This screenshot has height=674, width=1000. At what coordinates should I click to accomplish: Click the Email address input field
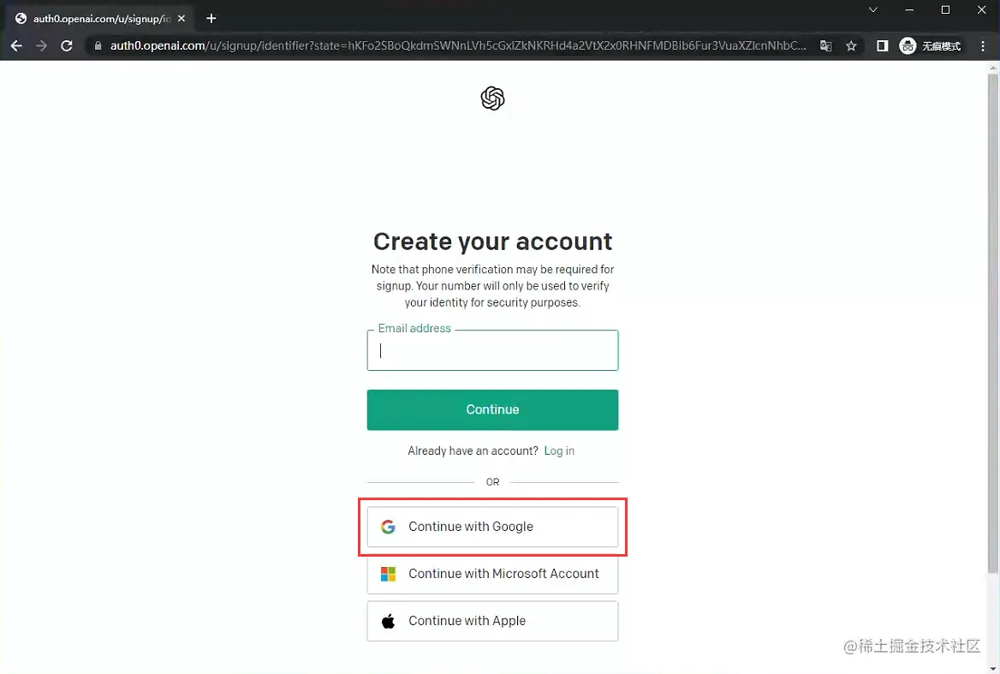492,351
